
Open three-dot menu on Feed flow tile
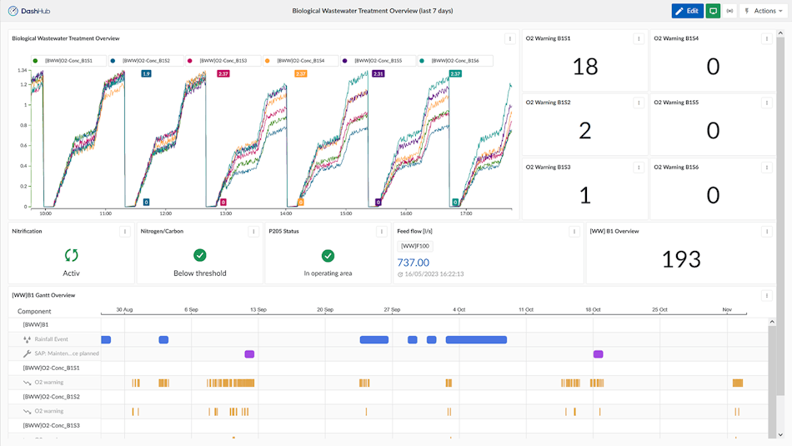(x=574, y=231)
